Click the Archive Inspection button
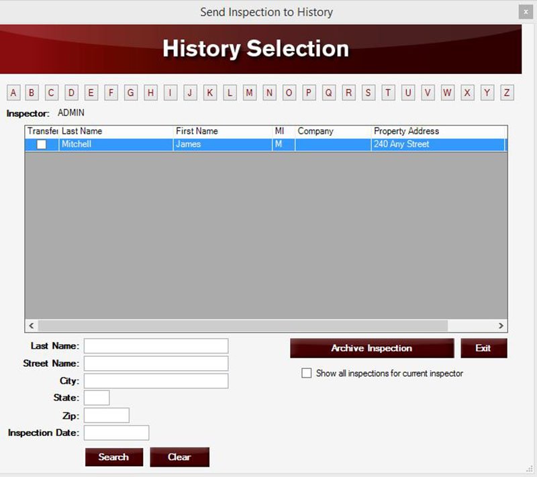This screenshot has width=537, height=477. 372,348
